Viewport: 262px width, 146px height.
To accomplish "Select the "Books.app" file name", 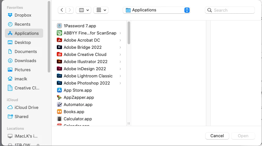I will (74, 112).
